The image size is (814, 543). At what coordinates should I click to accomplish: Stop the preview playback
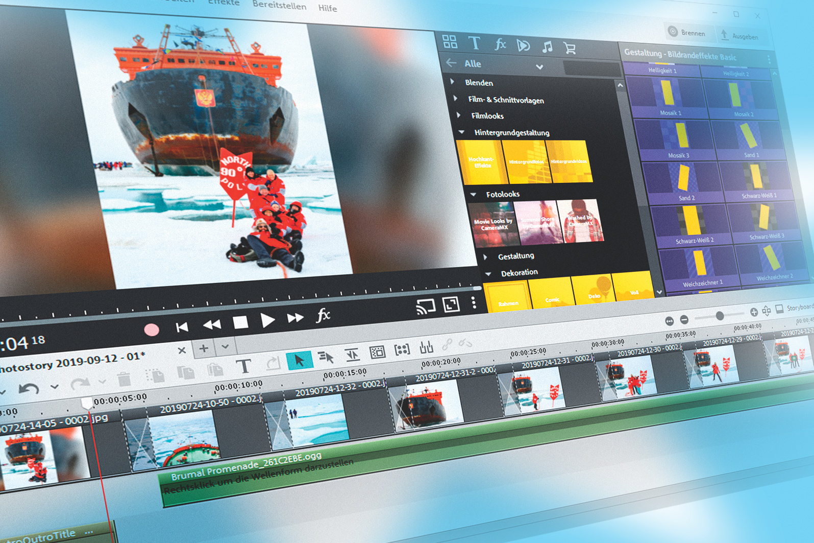(240, 322)
